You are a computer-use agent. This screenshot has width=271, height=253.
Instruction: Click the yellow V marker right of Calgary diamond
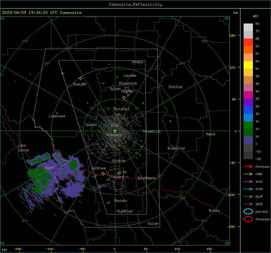(125, 172)
